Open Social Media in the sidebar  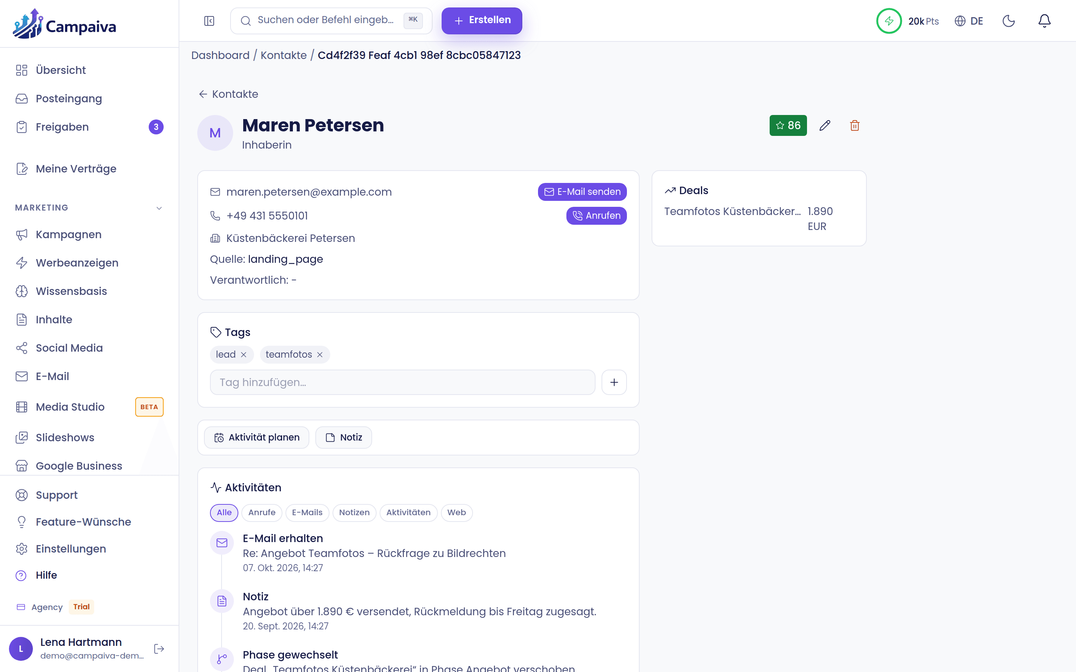click(89, 348)
